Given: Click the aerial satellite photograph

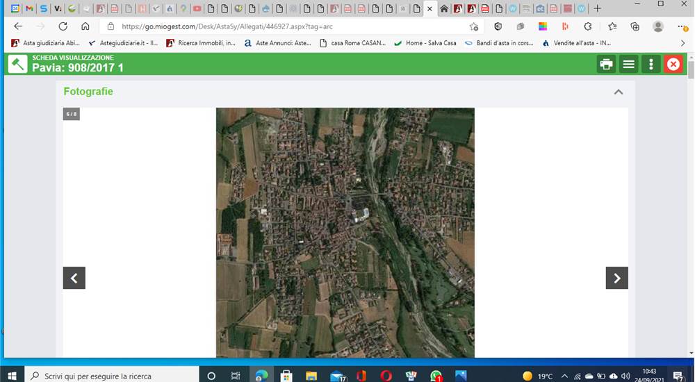Looking at the screenshot, I should pyautogui.click(x=345, y=232).
